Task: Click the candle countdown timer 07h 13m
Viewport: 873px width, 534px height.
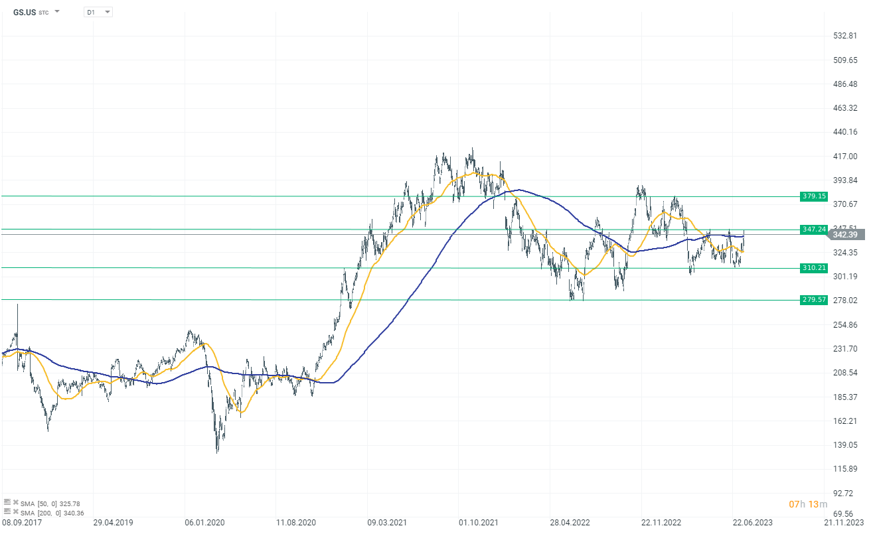Action: tap(808, 504)
